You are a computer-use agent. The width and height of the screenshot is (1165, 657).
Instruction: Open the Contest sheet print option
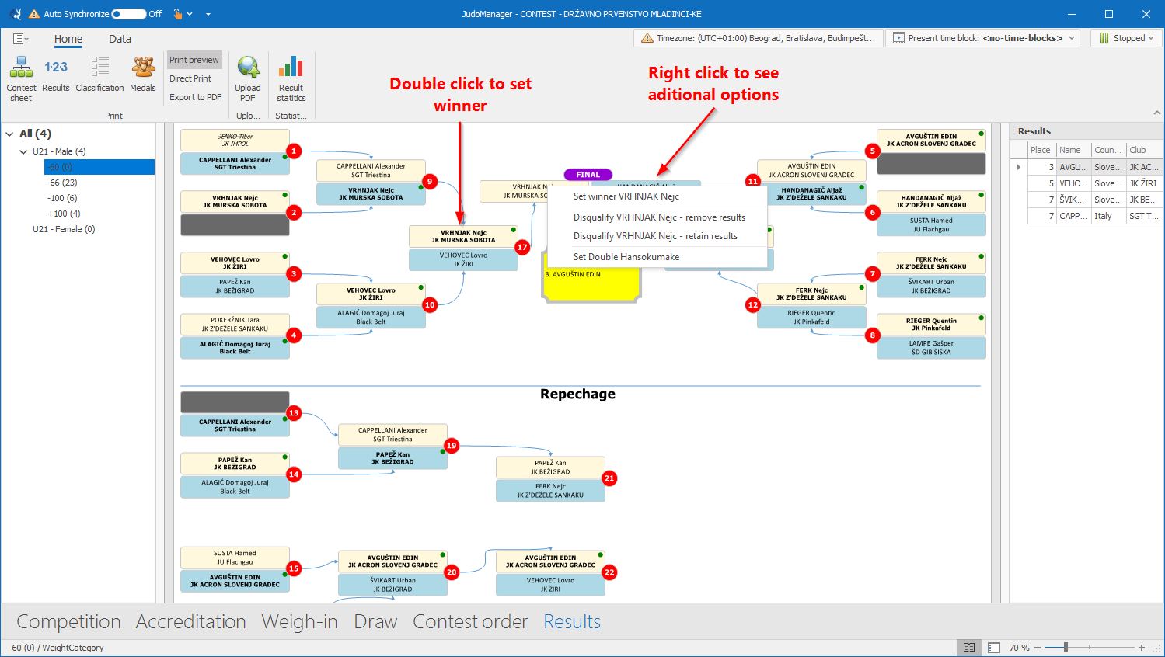click(21, 78)
